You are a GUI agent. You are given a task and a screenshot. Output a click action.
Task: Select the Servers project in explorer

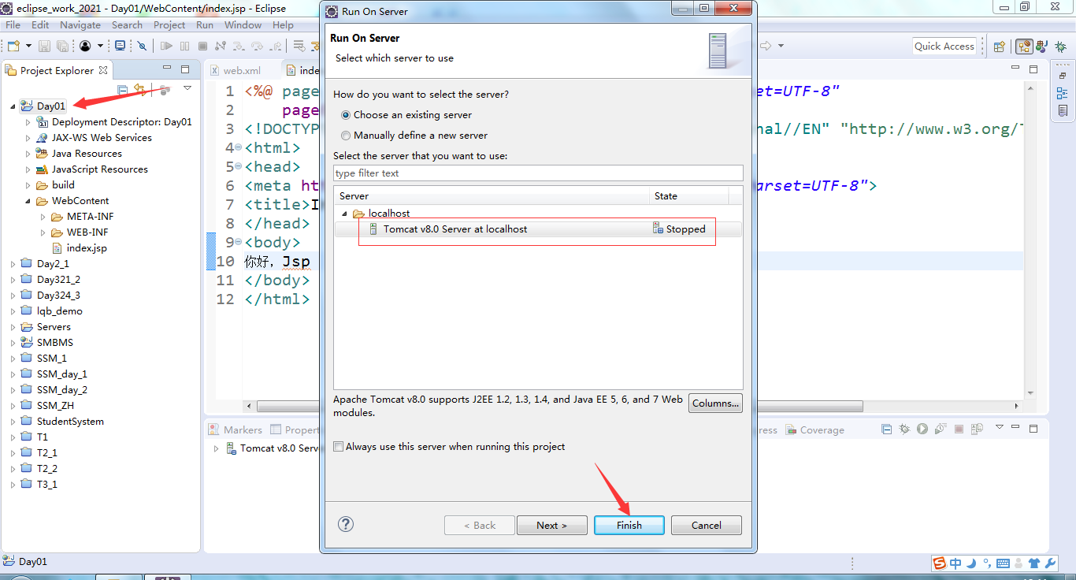coord(46,327)
